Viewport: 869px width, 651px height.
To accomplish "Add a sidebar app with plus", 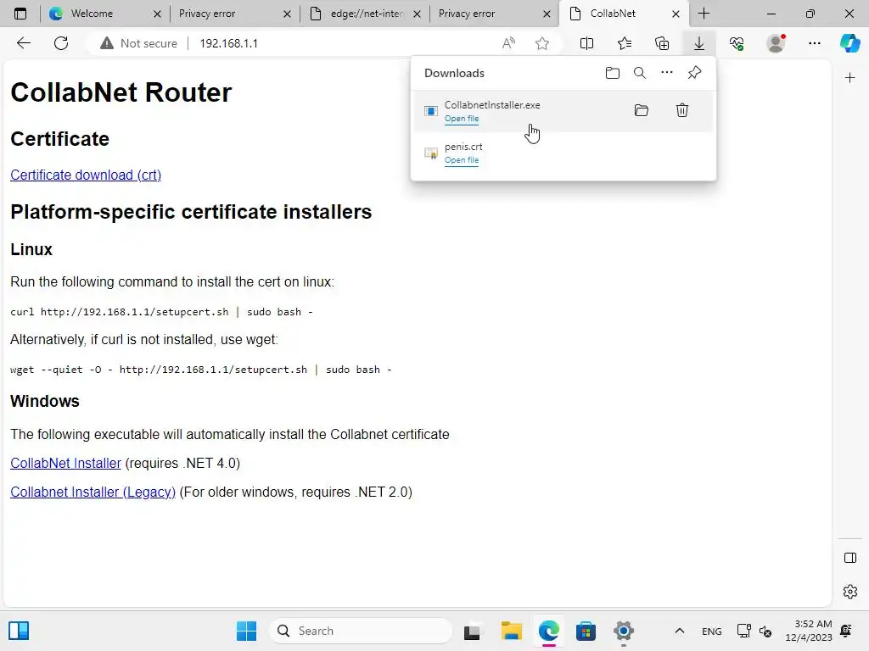I will pyautogui.click(x=849, y=78).
